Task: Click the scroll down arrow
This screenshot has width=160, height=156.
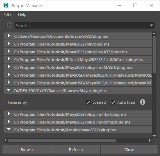Action: pyautogui.click(x=154, y=136)
